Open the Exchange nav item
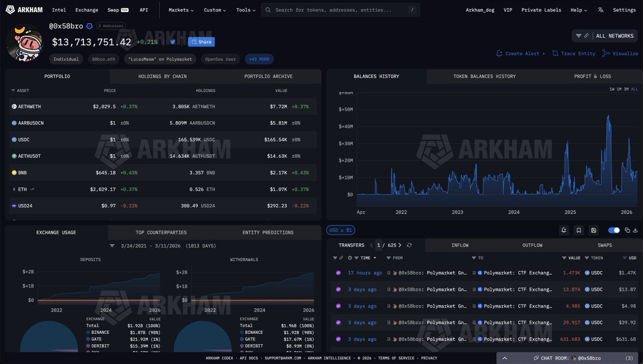 coord(86,10)
